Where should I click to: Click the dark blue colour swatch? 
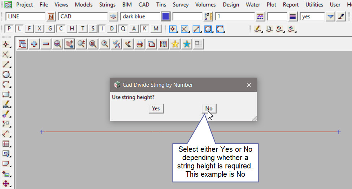(166, 17)
